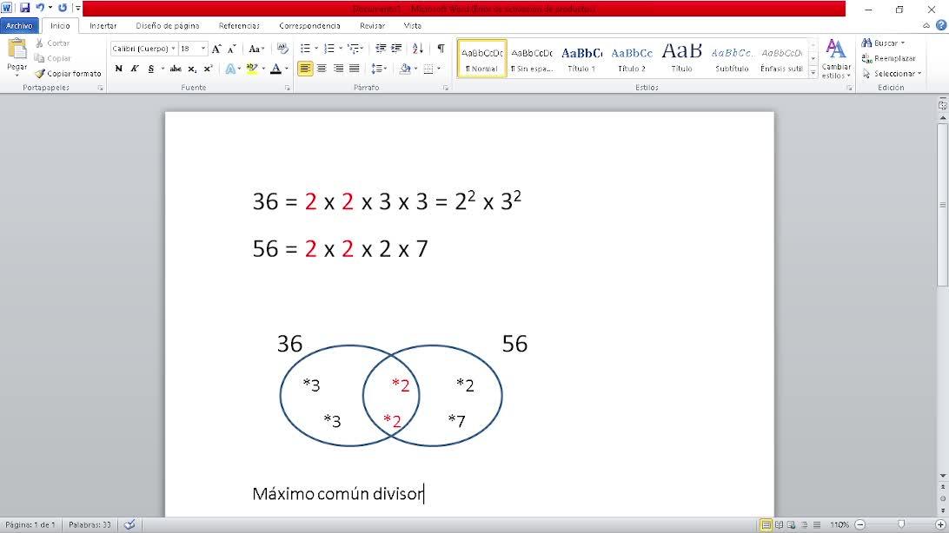Increase paragraph indent
This screenshot has height=533, width=949.
396,49
